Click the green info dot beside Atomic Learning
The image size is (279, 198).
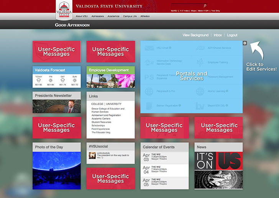click(x=227, y=91)
